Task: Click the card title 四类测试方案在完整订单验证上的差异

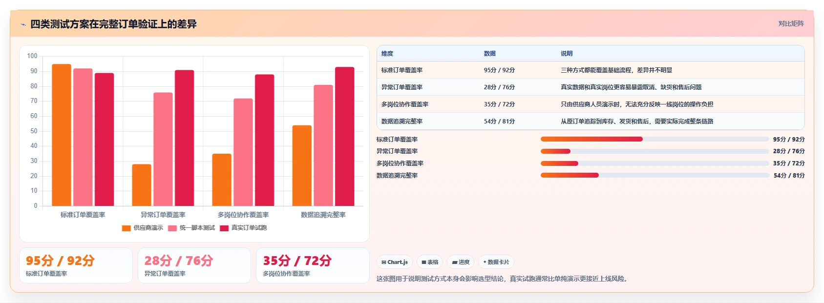Action: [x=113, y=24]
